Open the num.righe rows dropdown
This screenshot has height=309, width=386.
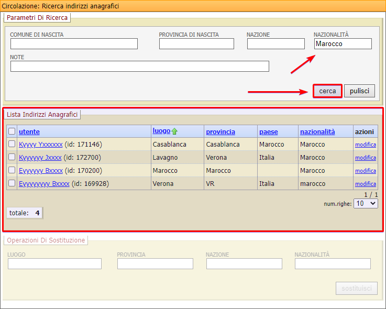366,203
